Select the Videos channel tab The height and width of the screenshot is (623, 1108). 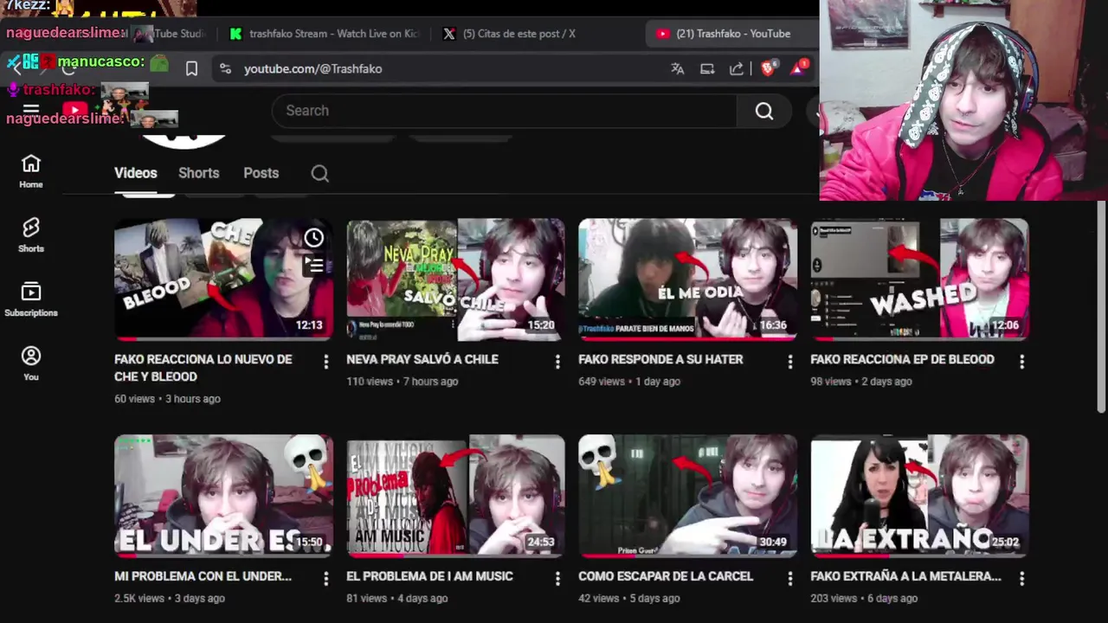coord(136,173)
